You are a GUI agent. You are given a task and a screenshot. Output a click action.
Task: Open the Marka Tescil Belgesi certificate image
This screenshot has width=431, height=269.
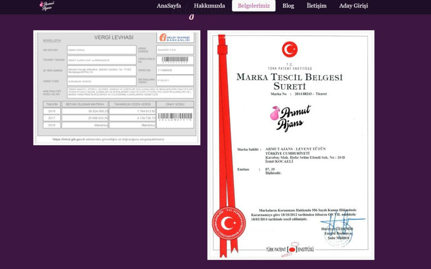tap(291, 145)
